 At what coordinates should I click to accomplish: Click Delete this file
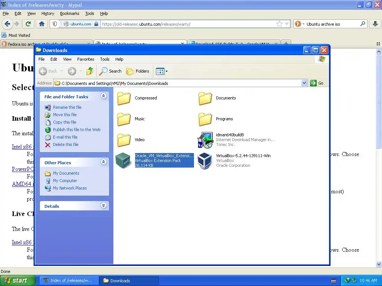[x=66, y=144]
